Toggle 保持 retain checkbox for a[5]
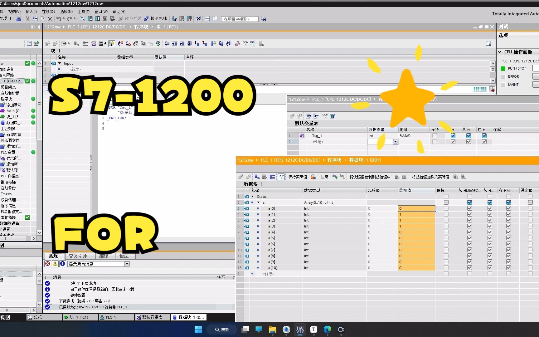The image size is (539, 337). tap(446, 238)
